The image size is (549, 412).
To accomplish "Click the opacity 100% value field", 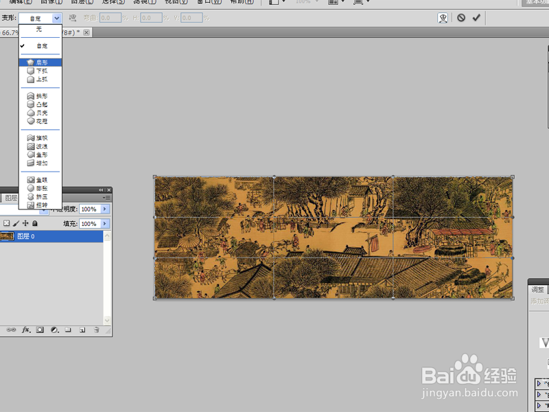I will pyautogui.click(x=90, y=209).
